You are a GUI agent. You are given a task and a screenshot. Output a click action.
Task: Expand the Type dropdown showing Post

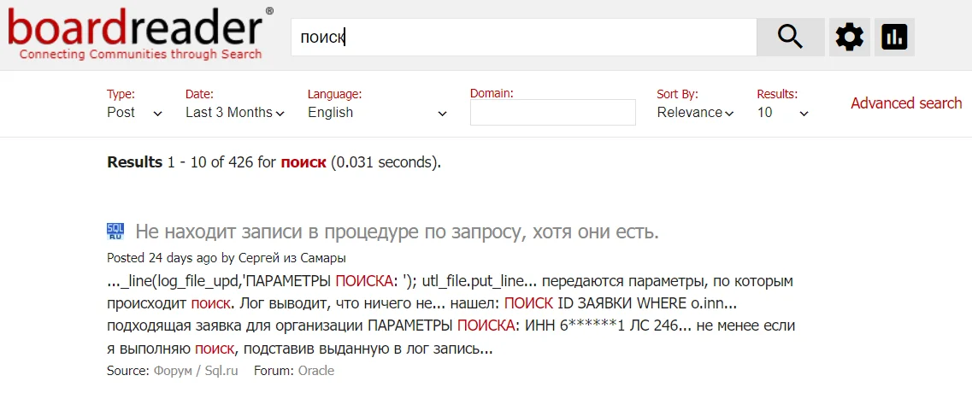click(134, 113)
